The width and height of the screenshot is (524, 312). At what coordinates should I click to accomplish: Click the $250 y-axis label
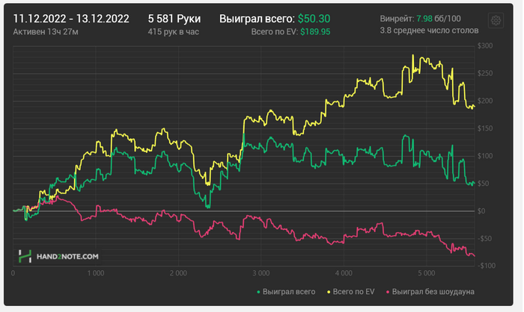pos(485,73)
